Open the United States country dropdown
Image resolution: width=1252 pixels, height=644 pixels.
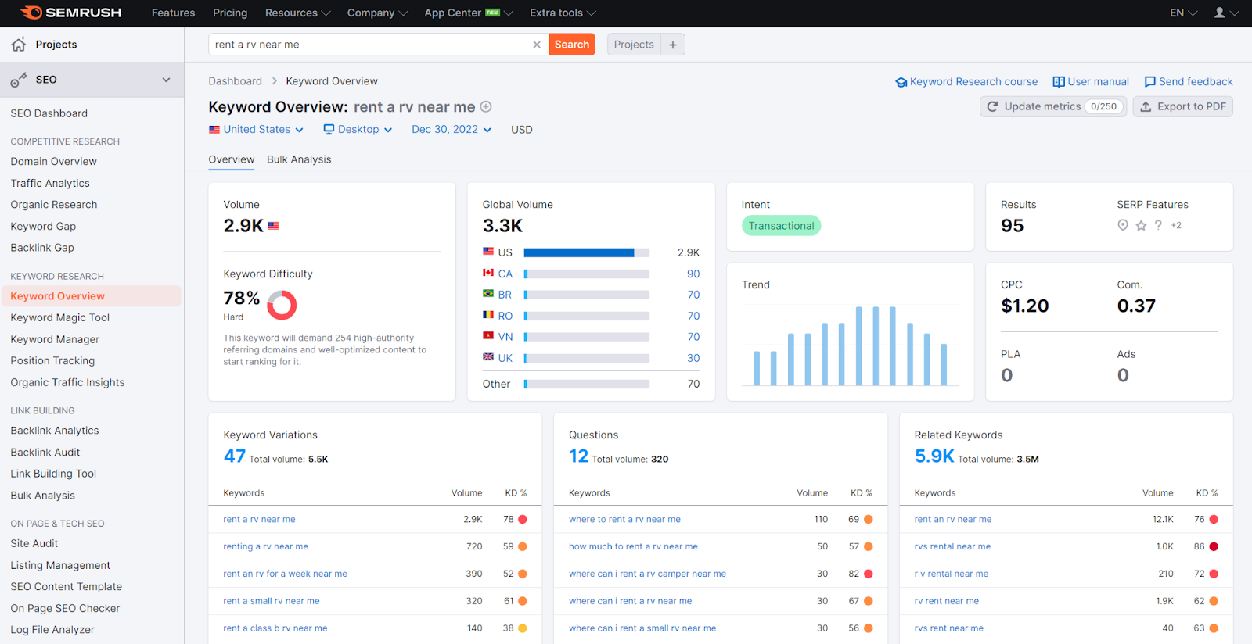(256, 130)
